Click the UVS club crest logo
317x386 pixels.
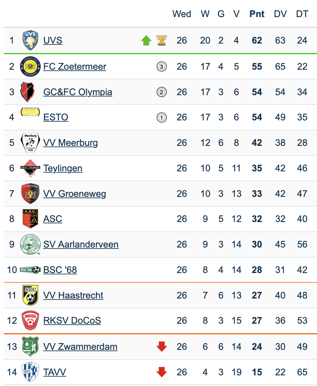click(x=30, y=41)
